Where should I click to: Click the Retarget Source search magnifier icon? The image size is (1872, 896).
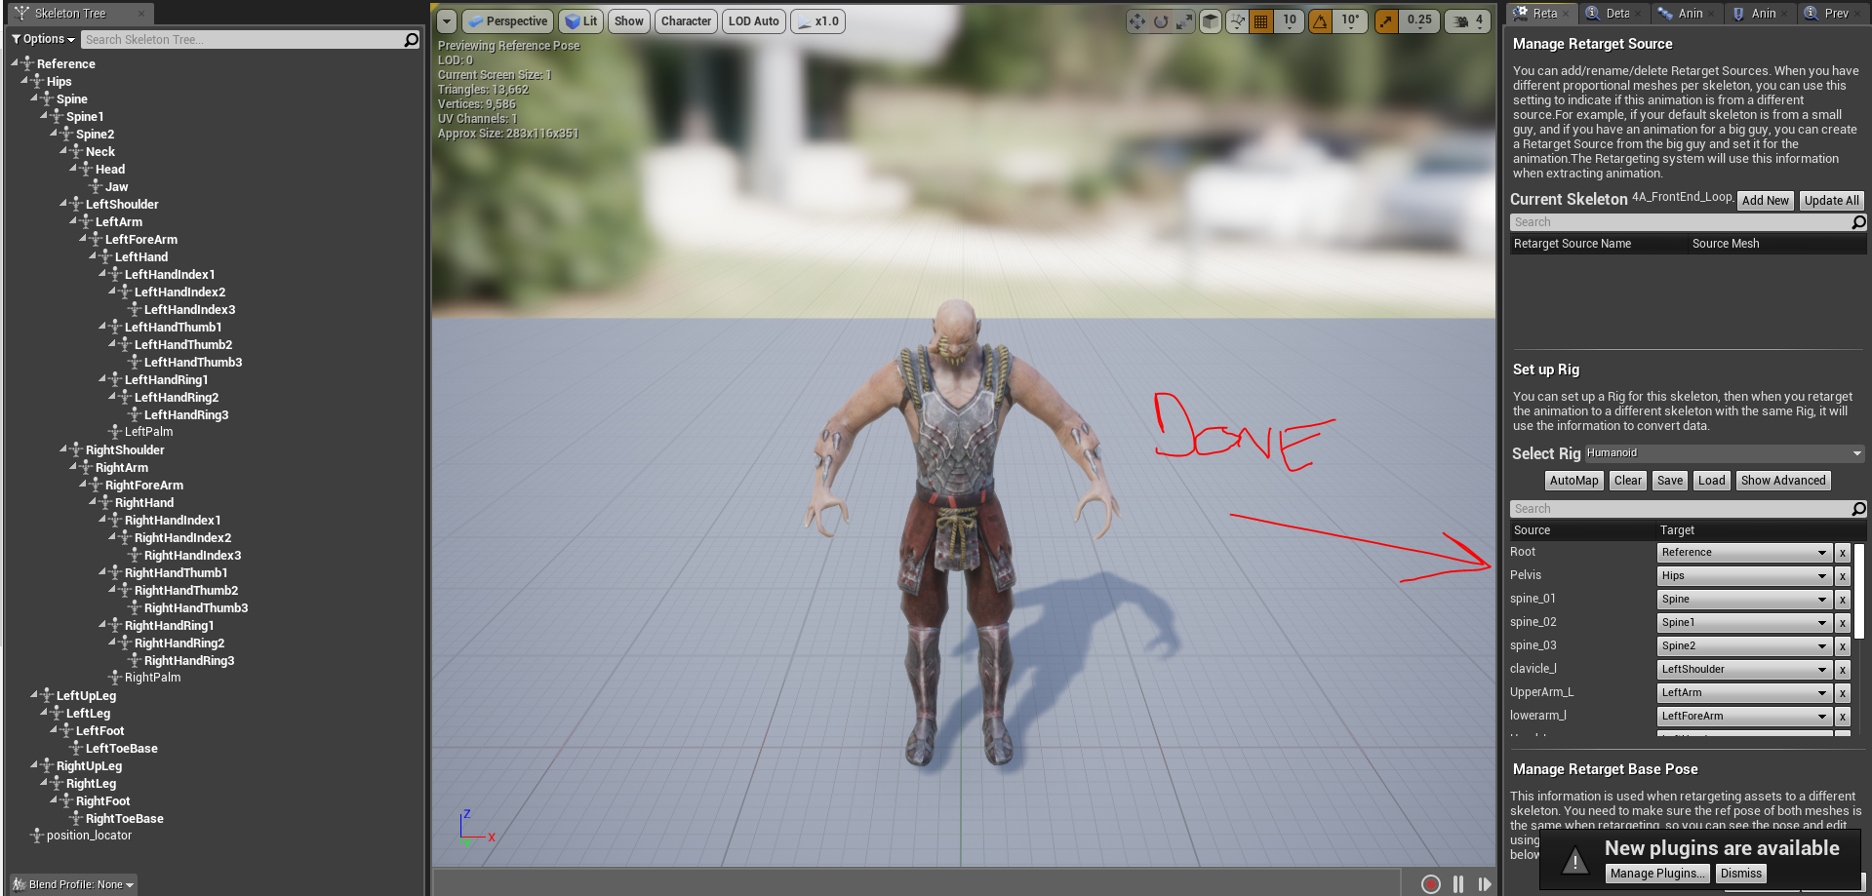[1858, 222]
